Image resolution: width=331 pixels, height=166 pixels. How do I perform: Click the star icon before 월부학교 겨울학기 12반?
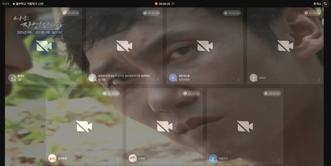(14, 4)
